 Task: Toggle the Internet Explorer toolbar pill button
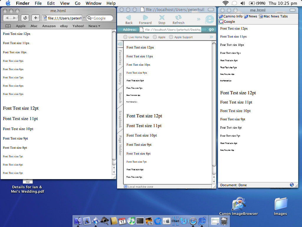211,9
